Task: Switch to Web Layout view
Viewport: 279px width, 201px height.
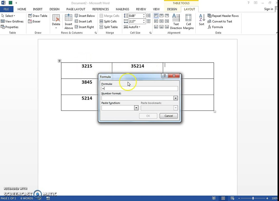Action: pos(232,198)
